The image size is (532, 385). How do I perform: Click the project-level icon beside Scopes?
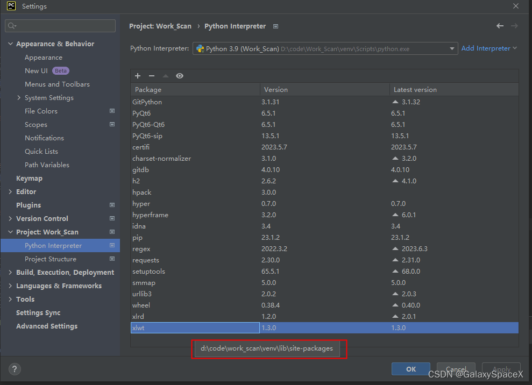[x=112, y=125]
